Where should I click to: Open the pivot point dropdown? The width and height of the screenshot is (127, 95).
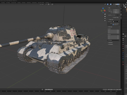46,4
